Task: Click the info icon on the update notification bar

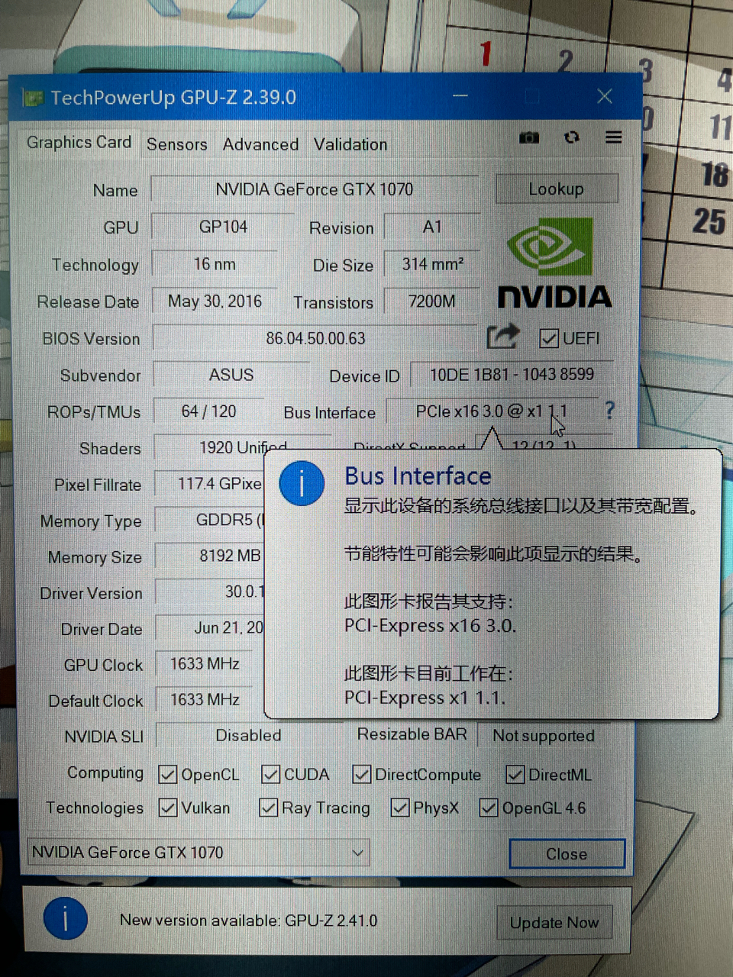Action: pos(66,919)
